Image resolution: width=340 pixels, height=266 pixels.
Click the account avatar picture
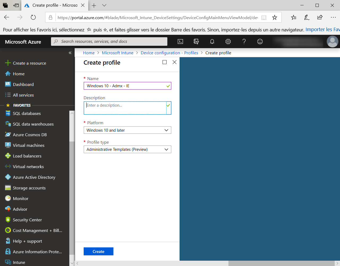point(332,41)
